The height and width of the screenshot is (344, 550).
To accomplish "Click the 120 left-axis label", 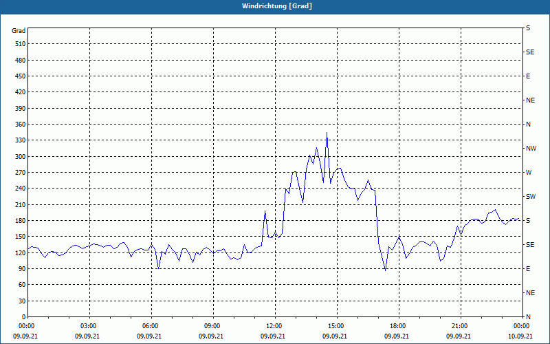I will [21, 252].
